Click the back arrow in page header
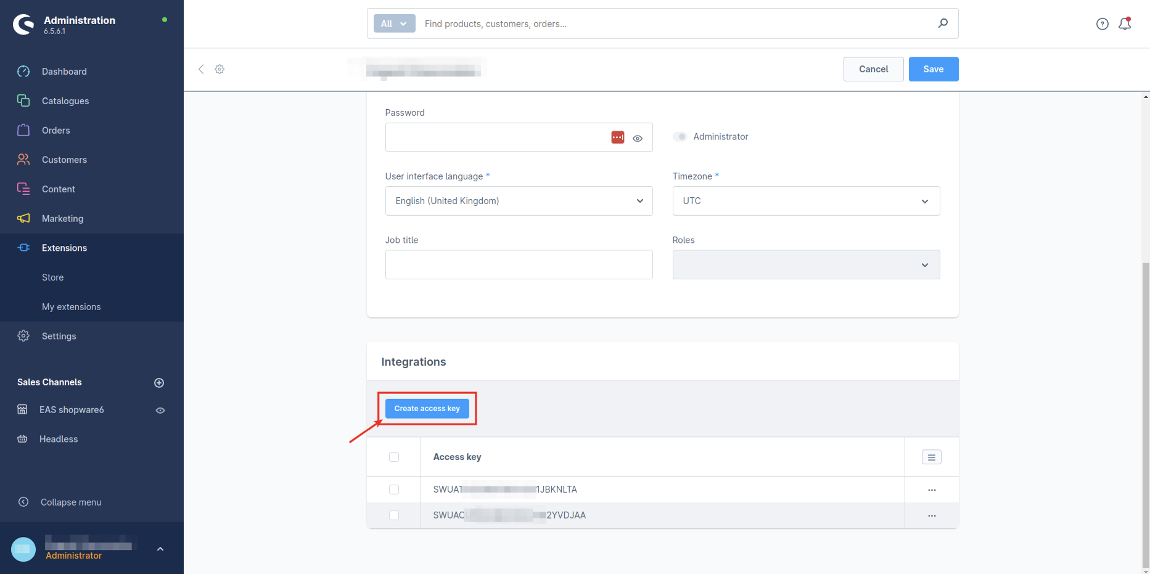This screenshot has height=574, width=1150. pos(201,69)
